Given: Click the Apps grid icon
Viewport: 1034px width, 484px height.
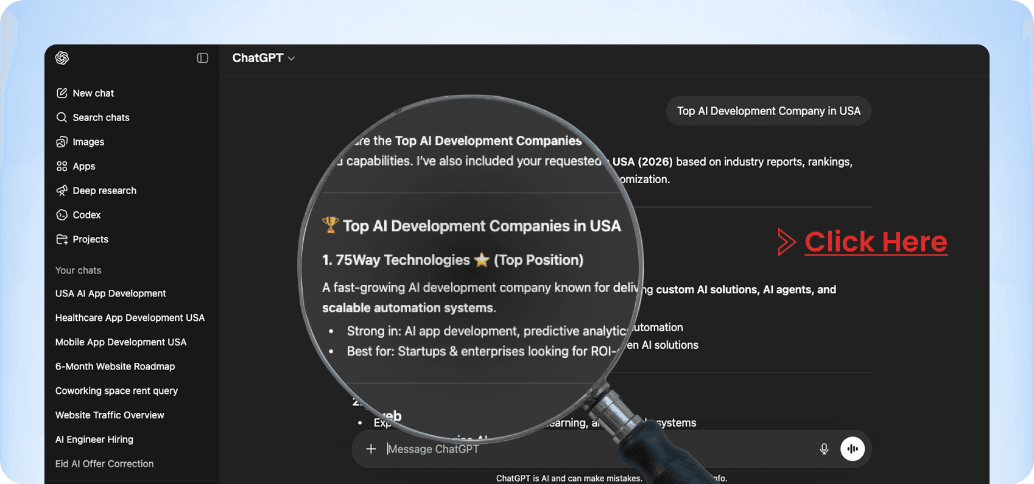Looking at the screenshot, I should (x=62, y=166).
